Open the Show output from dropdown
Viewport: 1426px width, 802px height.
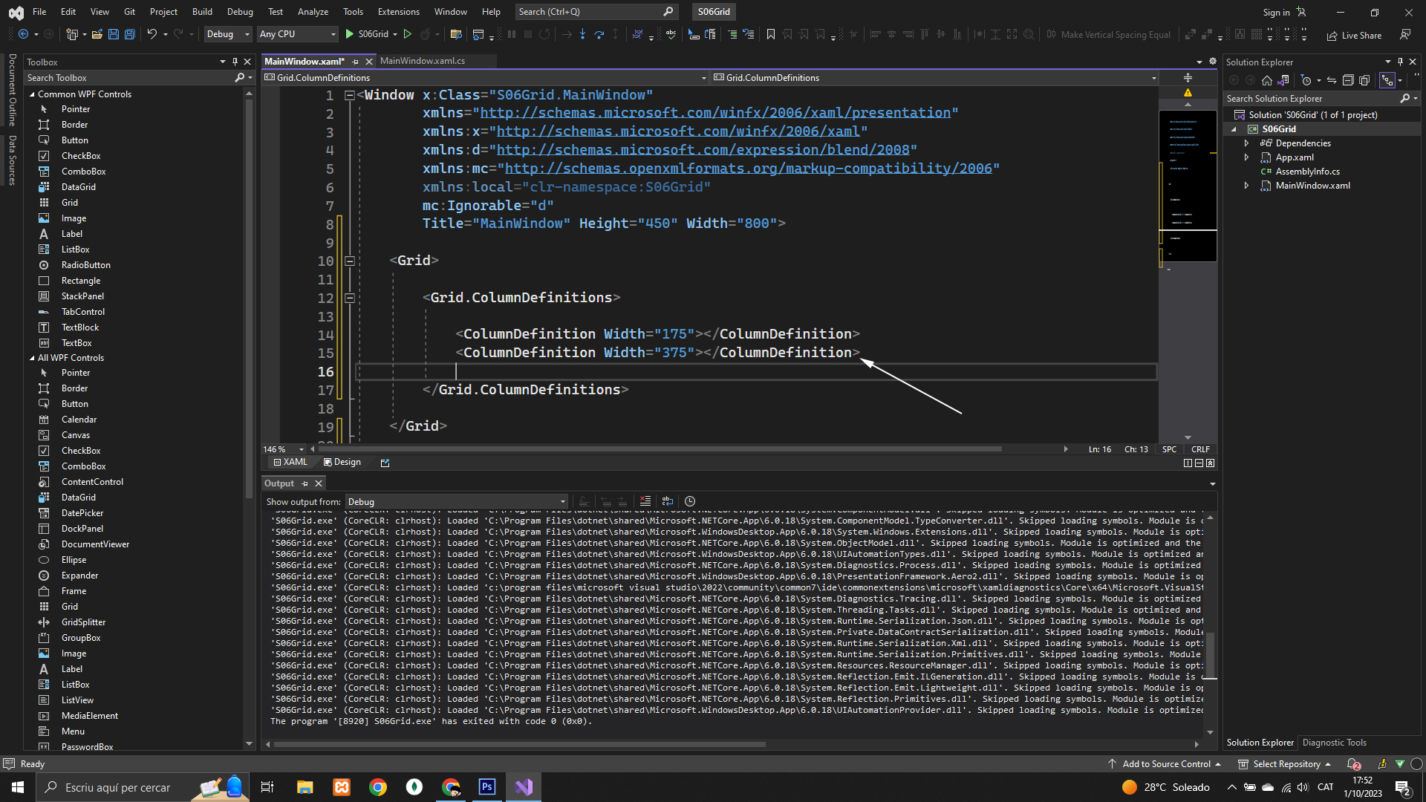[456, 502]
